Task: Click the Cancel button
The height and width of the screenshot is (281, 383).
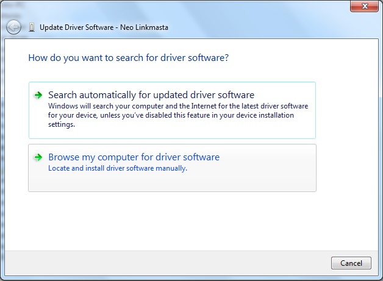Action: [351, 263]
